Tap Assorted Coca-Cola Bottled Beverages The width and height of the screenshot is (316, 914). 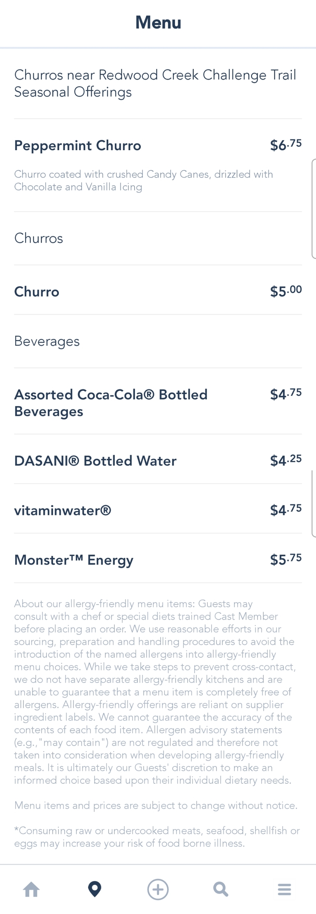point(111,403)
